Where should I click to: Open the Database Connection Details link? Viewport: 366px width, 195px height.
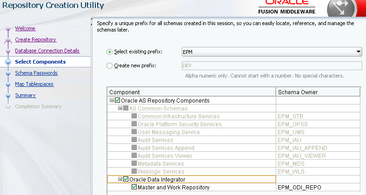[x=47, y=51]
